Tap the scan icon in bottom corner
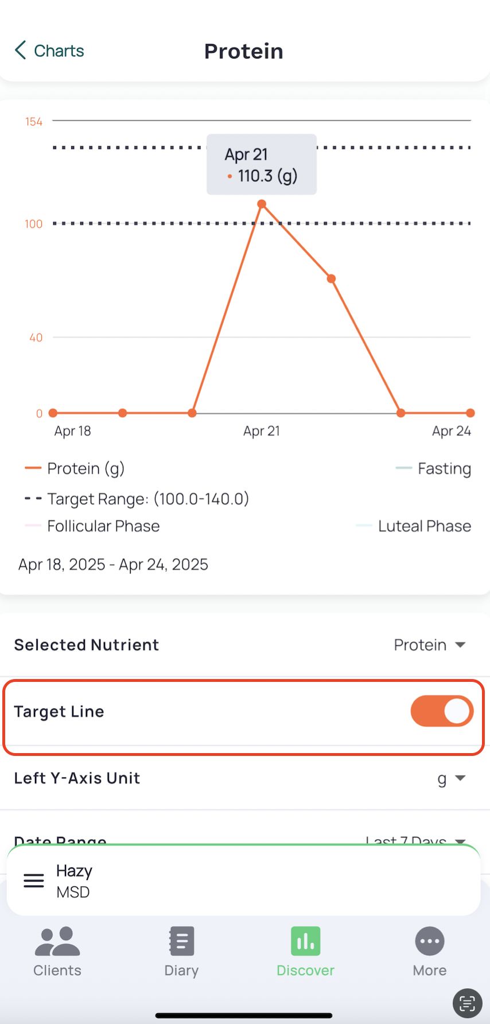 click(467, 1003)
